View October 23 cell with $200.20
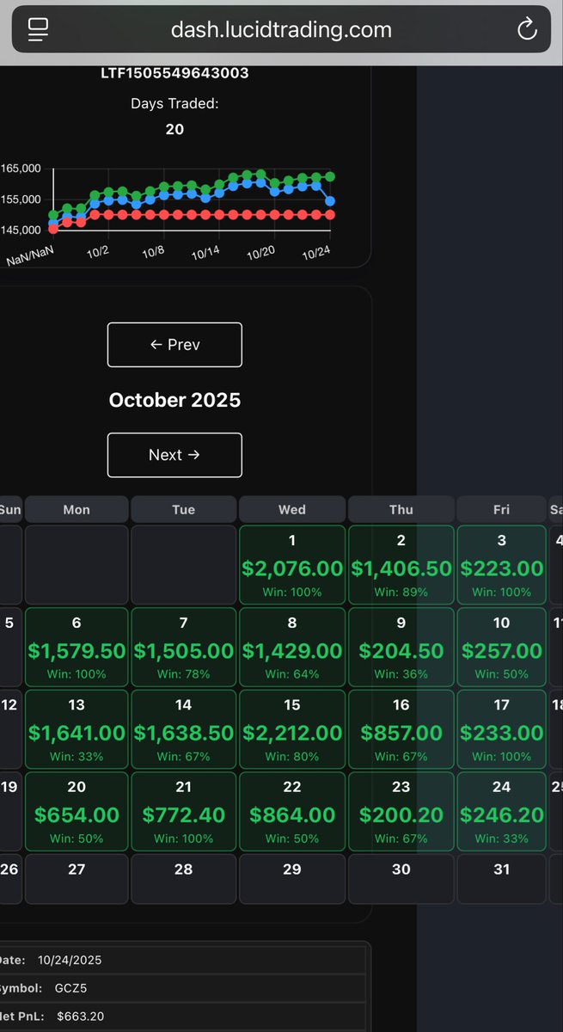 (401, 811)
